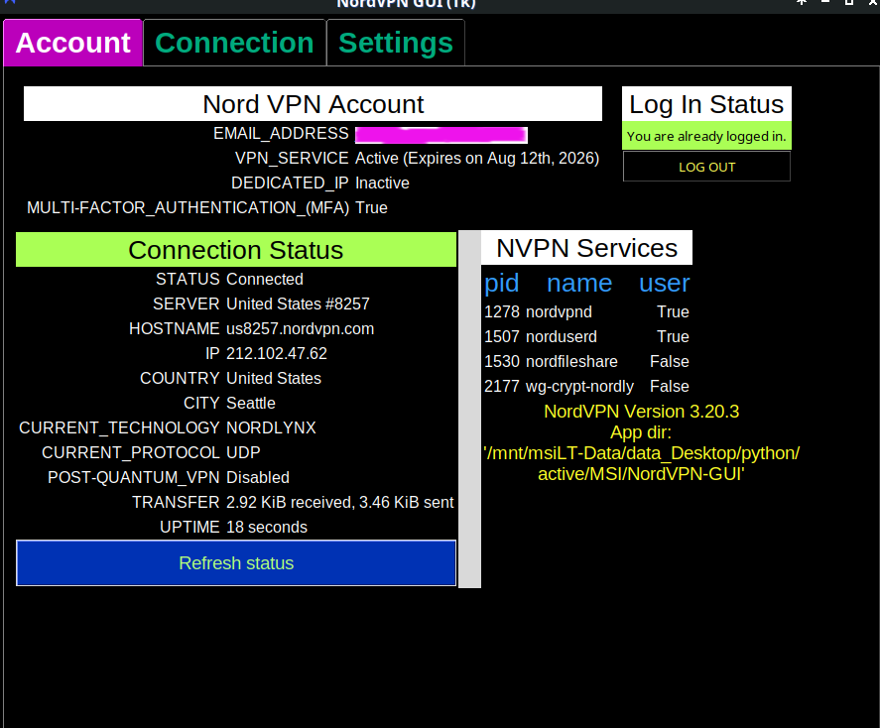Click the user value True for nordvpnd
The image size is (880, 728).
coord(673,311)
